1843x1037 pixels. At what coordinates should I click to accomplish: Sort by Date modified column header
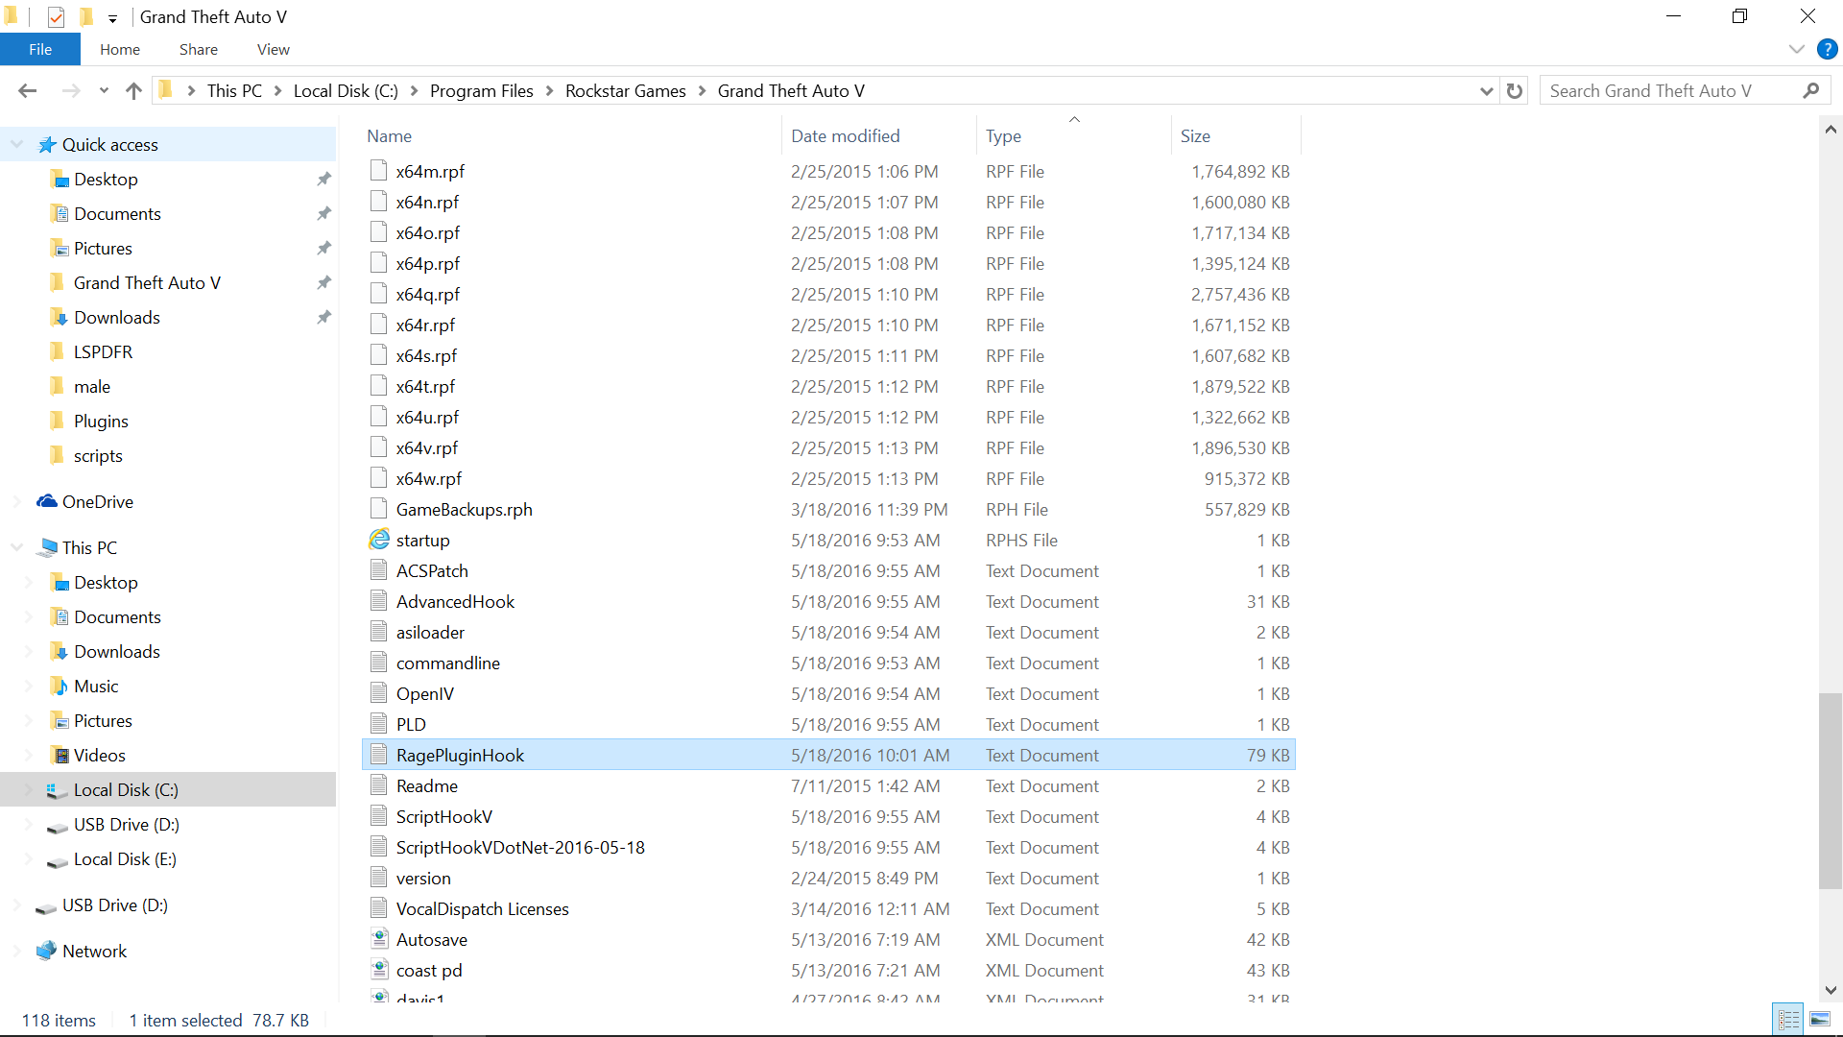pos(845,136)
